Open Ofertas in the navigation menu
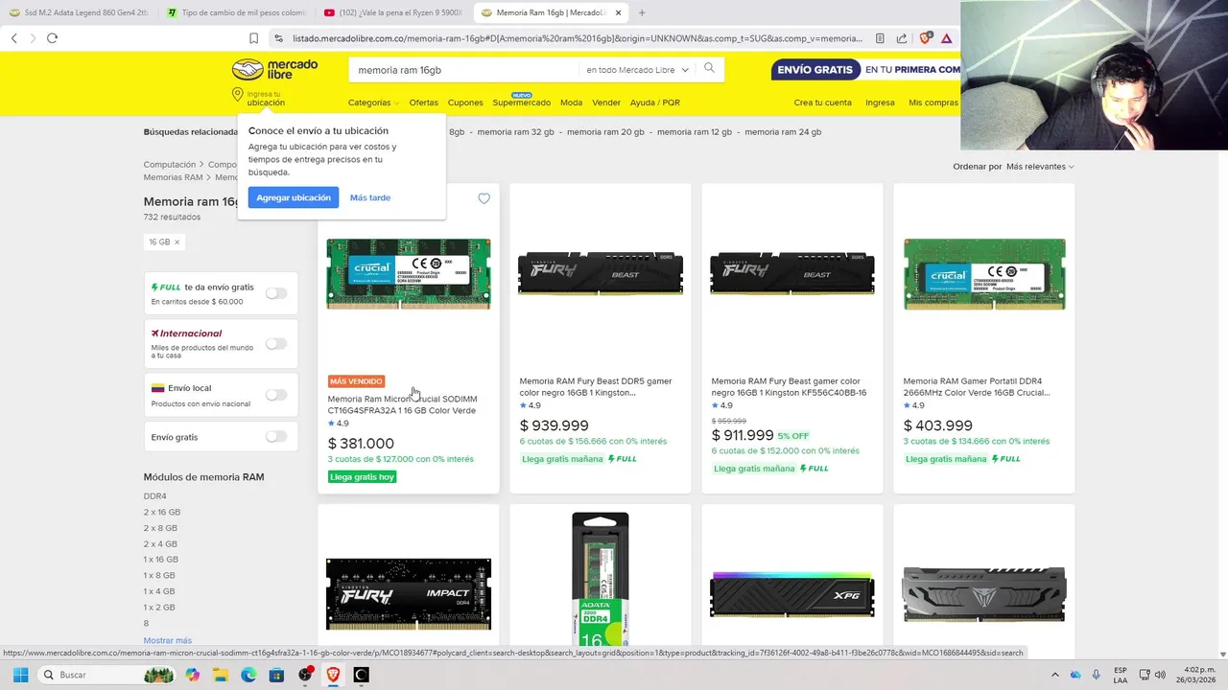Screen dimensions: 1228x690 423,103
